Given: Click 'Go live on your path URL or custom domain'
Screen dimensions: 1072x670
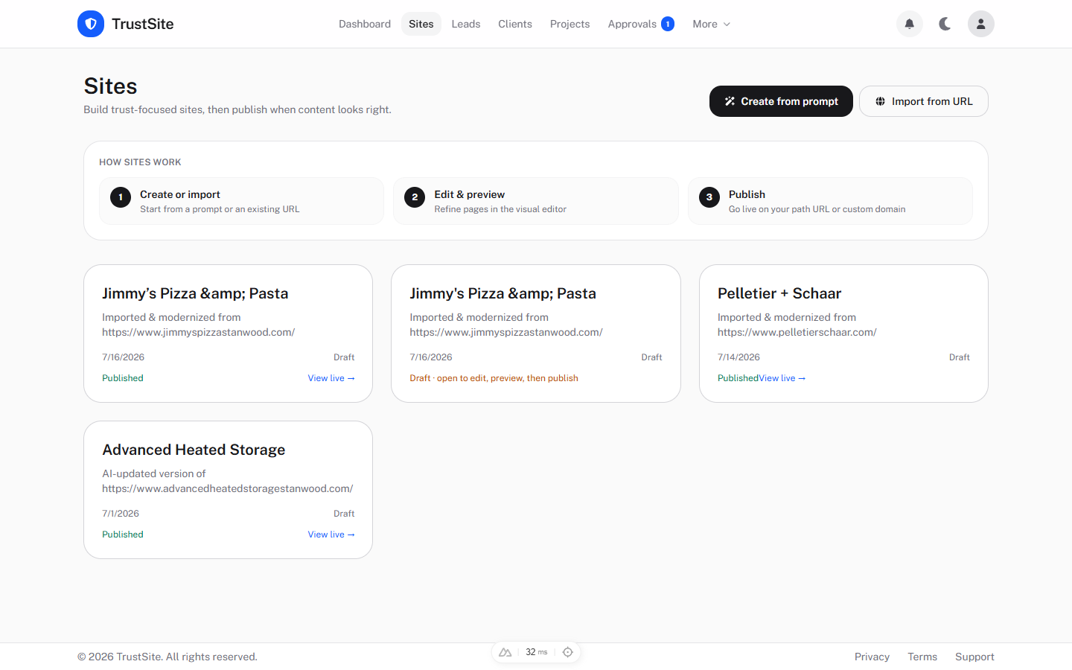Looking at the screenshot, I should (x=817, y=209).
